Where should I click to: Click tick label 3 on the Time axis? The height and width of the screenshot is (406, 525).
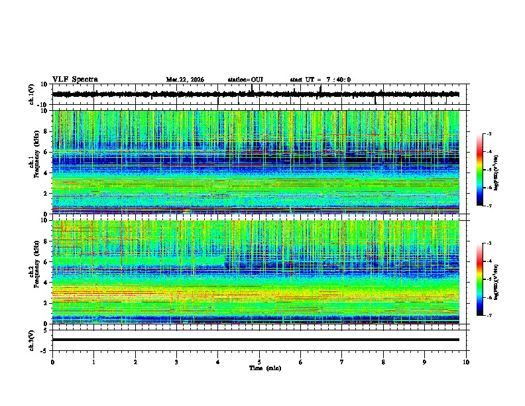click(176, 362)
